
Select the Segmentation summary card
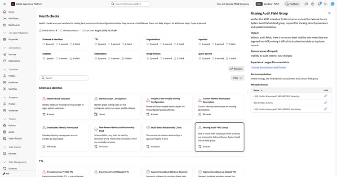tap(168, 42)
